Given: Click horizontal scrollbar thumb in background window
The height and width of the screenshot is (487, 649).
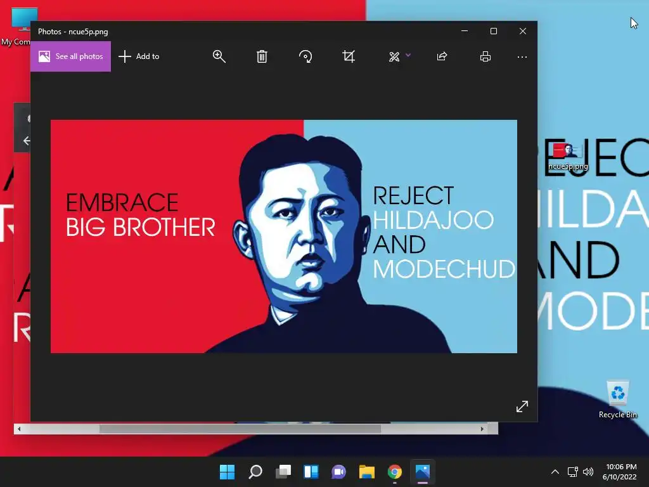Looking at the screenshot, I should 240,429.
